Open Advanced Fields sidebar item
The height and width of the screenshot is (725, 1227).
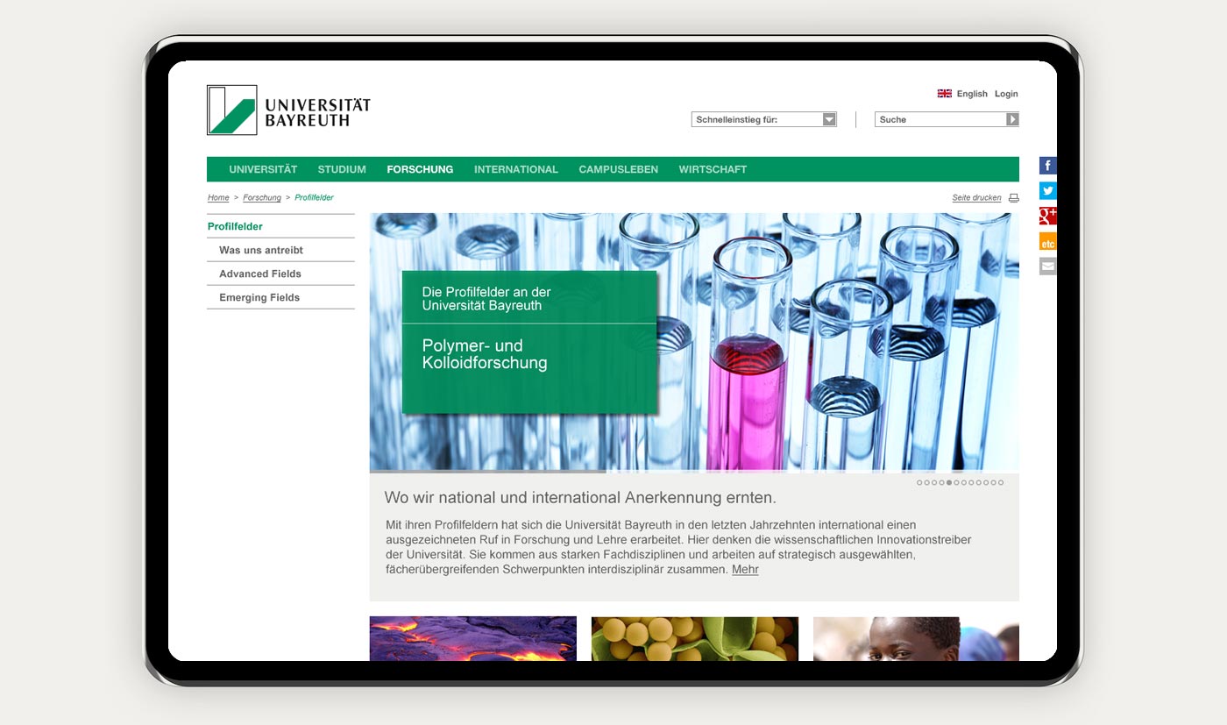pos(280,274)
